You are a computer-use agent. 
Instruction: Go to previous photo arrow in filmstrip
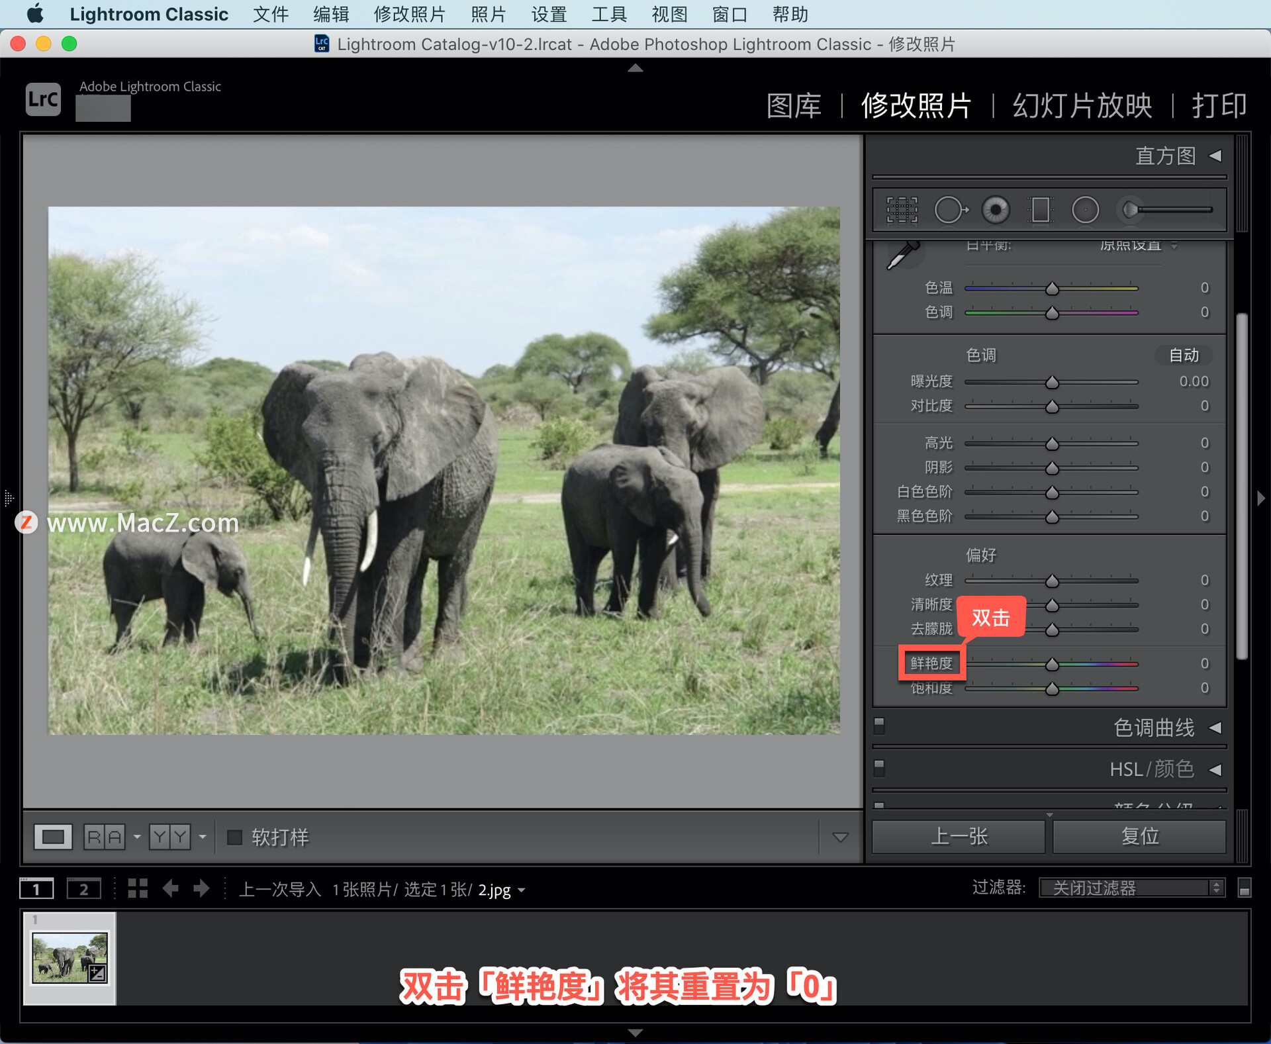click(x=170, y=888)
